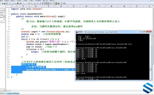The image size is (154, 95).
Task: Click the Undo arrow icon
Action: coord(24,3)
